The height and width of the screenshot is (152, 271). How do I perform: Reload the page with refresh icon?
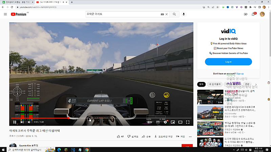(x=12, y=7)
